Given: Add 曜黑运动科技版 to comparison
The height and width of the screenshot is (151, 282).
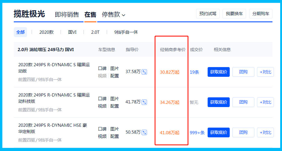Looking at the screenshot, I should click(x=265, y=102).
